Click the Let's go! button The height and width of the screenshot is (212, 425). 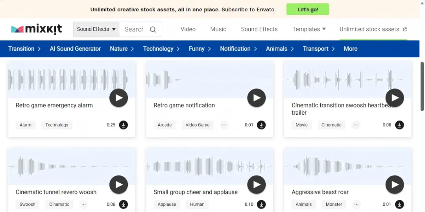(x=308, y=9)
